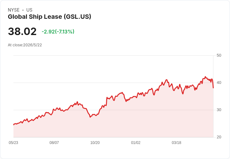
Task: Click the NYSE exchange label
Action: point(14,10)
